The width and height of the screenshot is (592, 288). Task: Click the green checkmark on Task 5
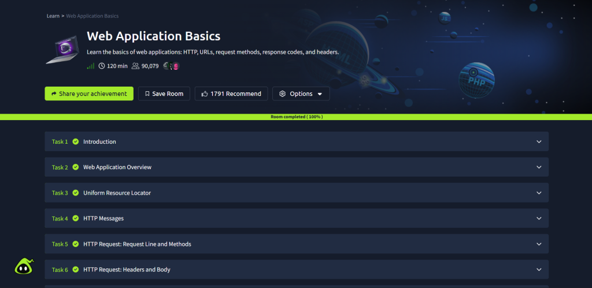pos(76,244)
